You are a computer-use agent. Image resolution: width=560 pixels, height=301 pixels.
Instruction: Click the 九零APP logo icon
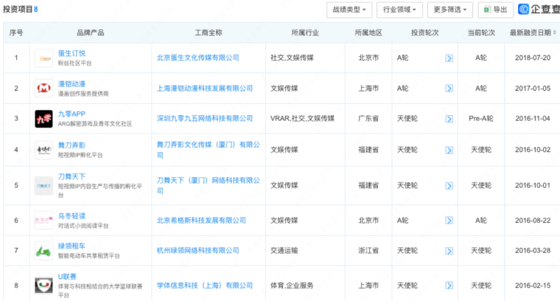pos(44,119)
